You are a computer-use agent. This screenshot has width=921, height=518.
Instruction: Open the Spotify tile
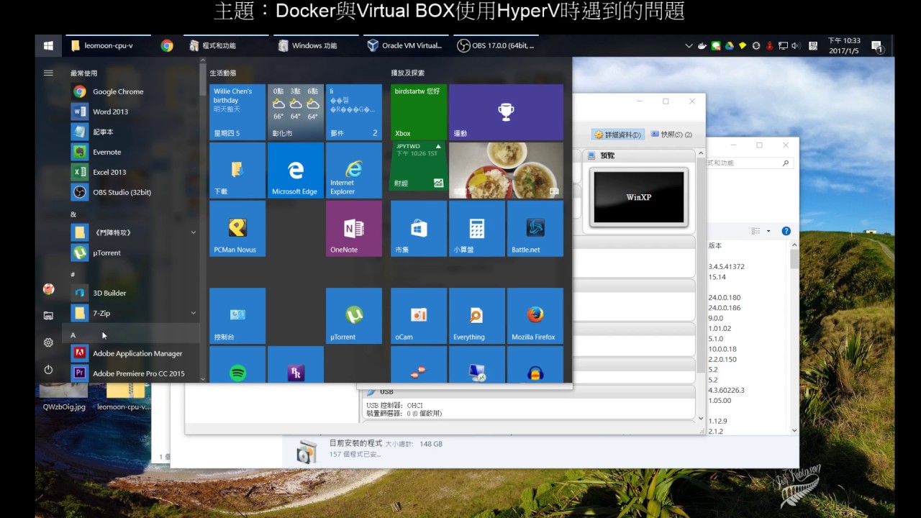[x=237, y=365]
